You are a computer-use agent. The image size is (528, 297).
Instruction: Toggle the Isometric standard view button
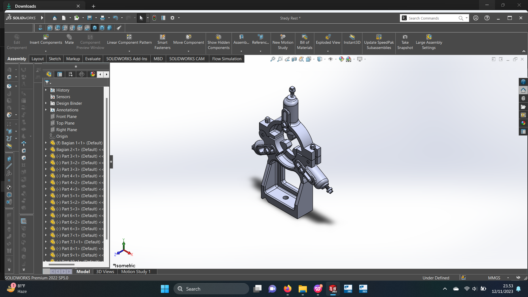point(95,28)
